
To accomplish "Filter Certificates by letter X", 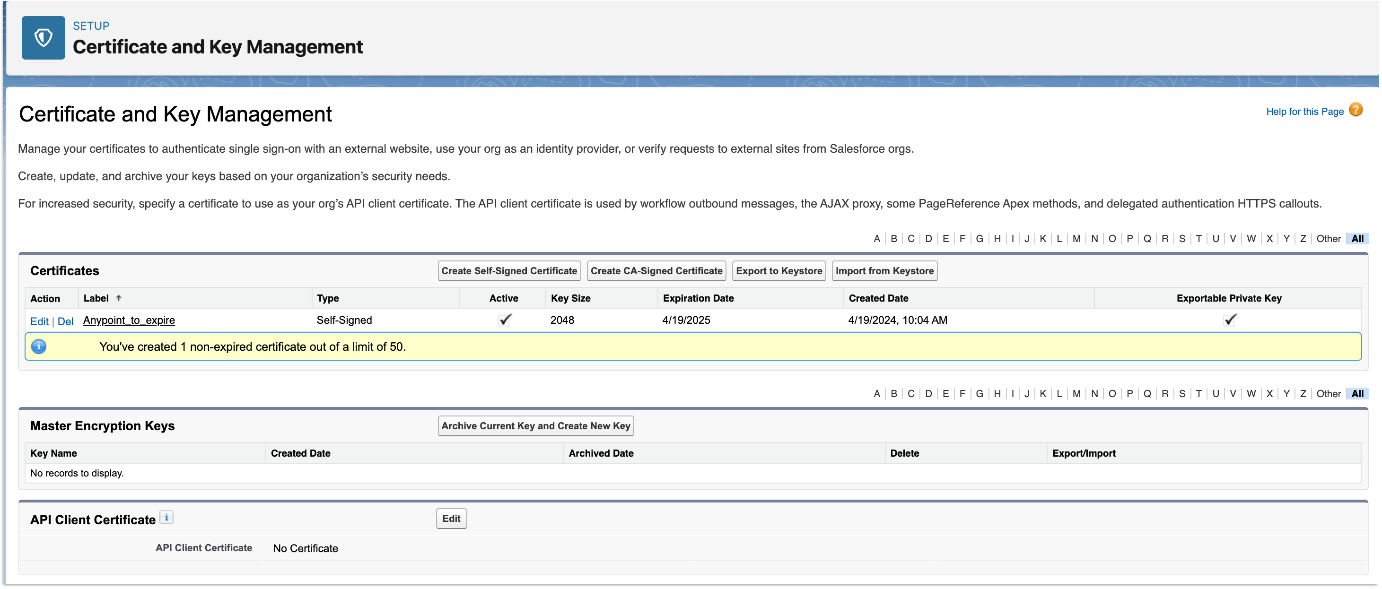I will coord(1269,239).
